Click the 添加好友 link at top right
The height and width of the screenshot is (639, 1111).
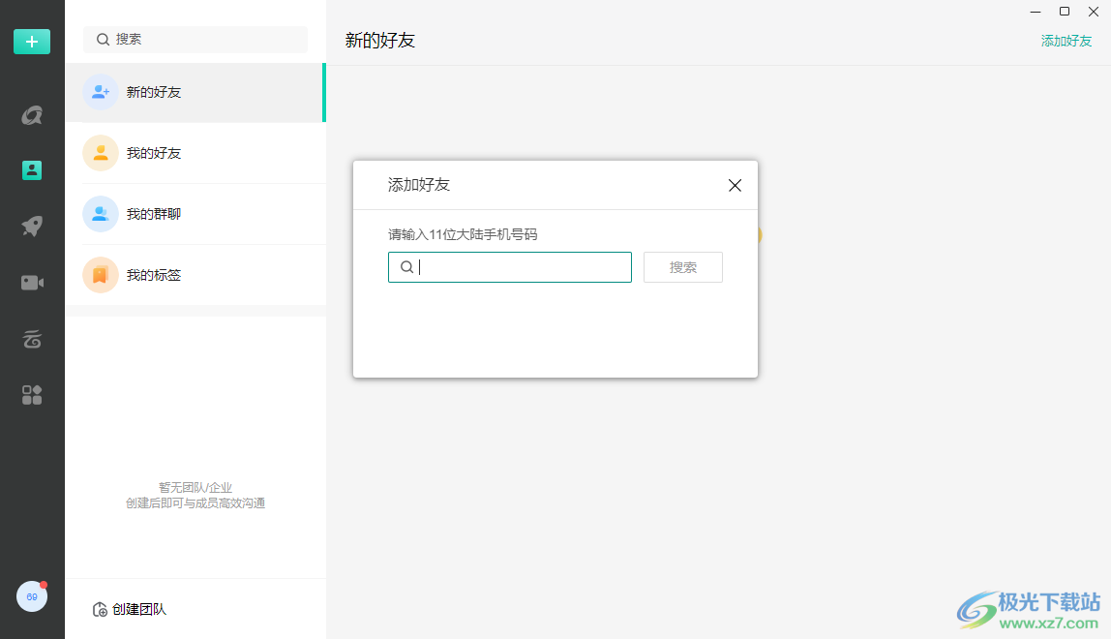pyautogui.click(x=1066, y=41)
